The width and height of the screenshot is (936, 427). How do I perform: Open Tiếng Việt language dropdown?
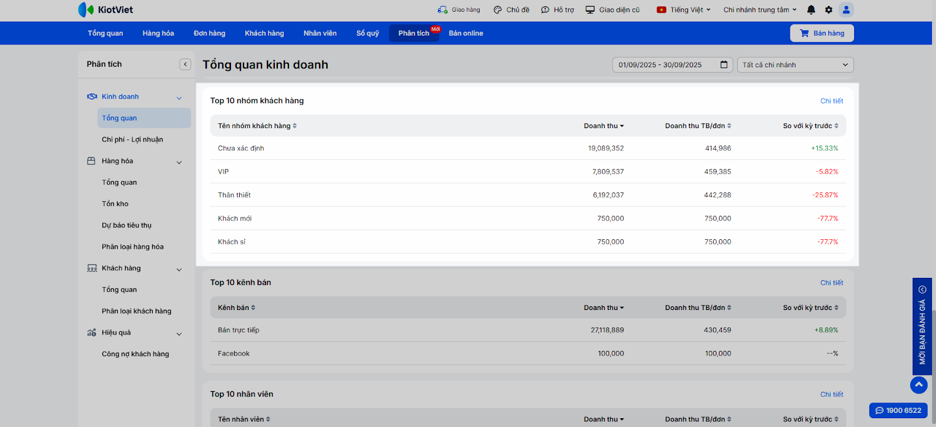click(x=683, y=10)
